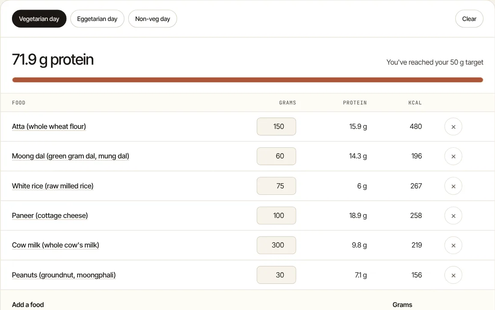Click the 15.9 g protein value for Atta
Viewport: 495px width, 310px height.
coord(358,126)
